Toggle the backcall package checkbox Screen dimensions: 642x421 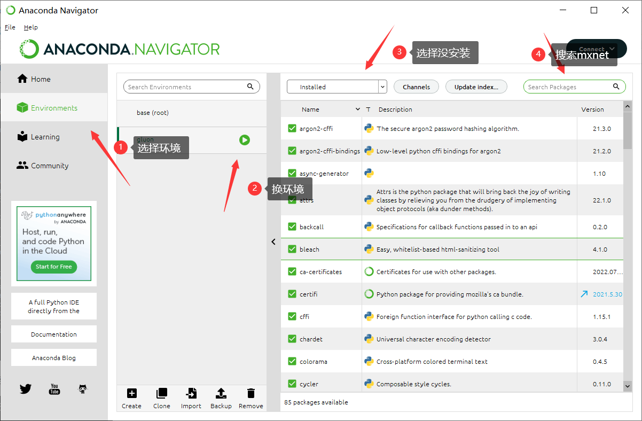click(292, 227)
